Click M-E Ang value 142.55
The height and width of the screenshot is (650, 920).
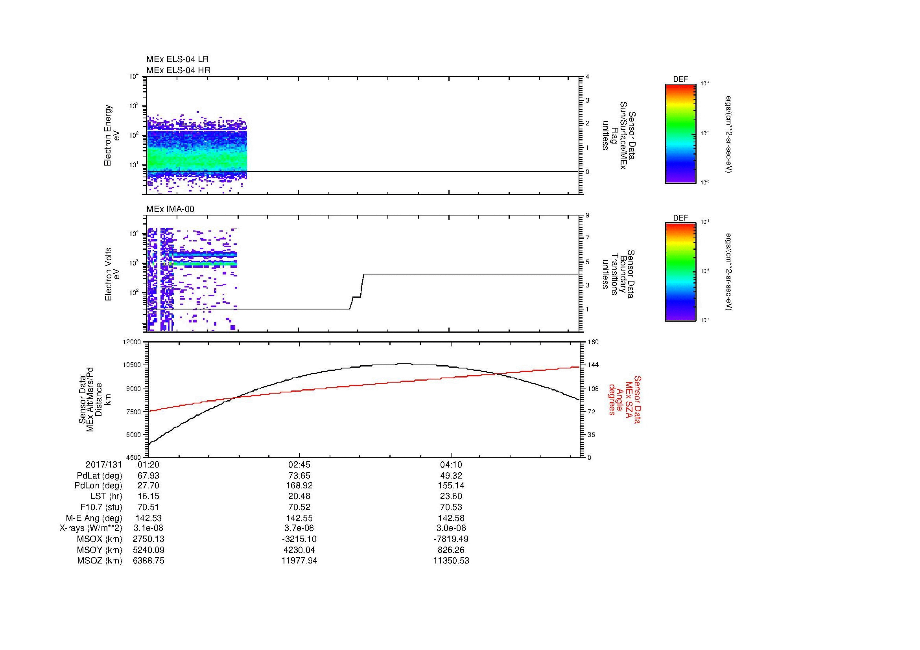(299, 518)
